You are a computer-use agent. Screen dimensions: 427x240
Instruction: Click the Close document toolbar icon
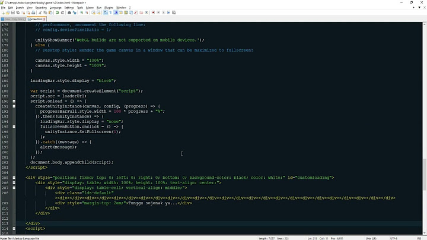click(23, 12)
